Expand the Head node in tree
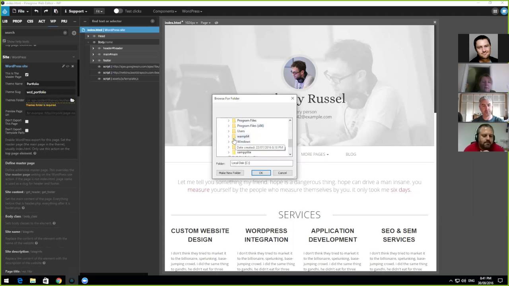 pos(88,36)
